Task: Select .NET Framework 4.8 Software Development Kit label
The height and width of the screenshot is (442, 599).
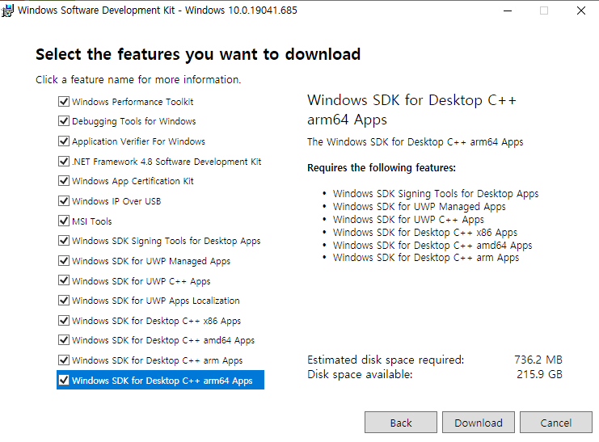Action: (x=167, y=162)
